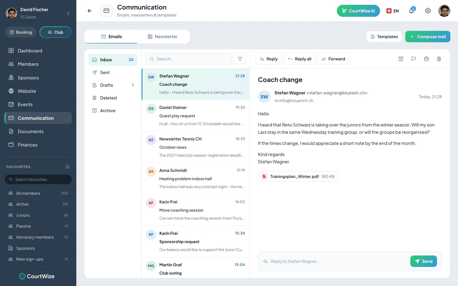Viewport: 458px width, 286px height.
Task: Compose a new mail
Action: tap(427, 37)
